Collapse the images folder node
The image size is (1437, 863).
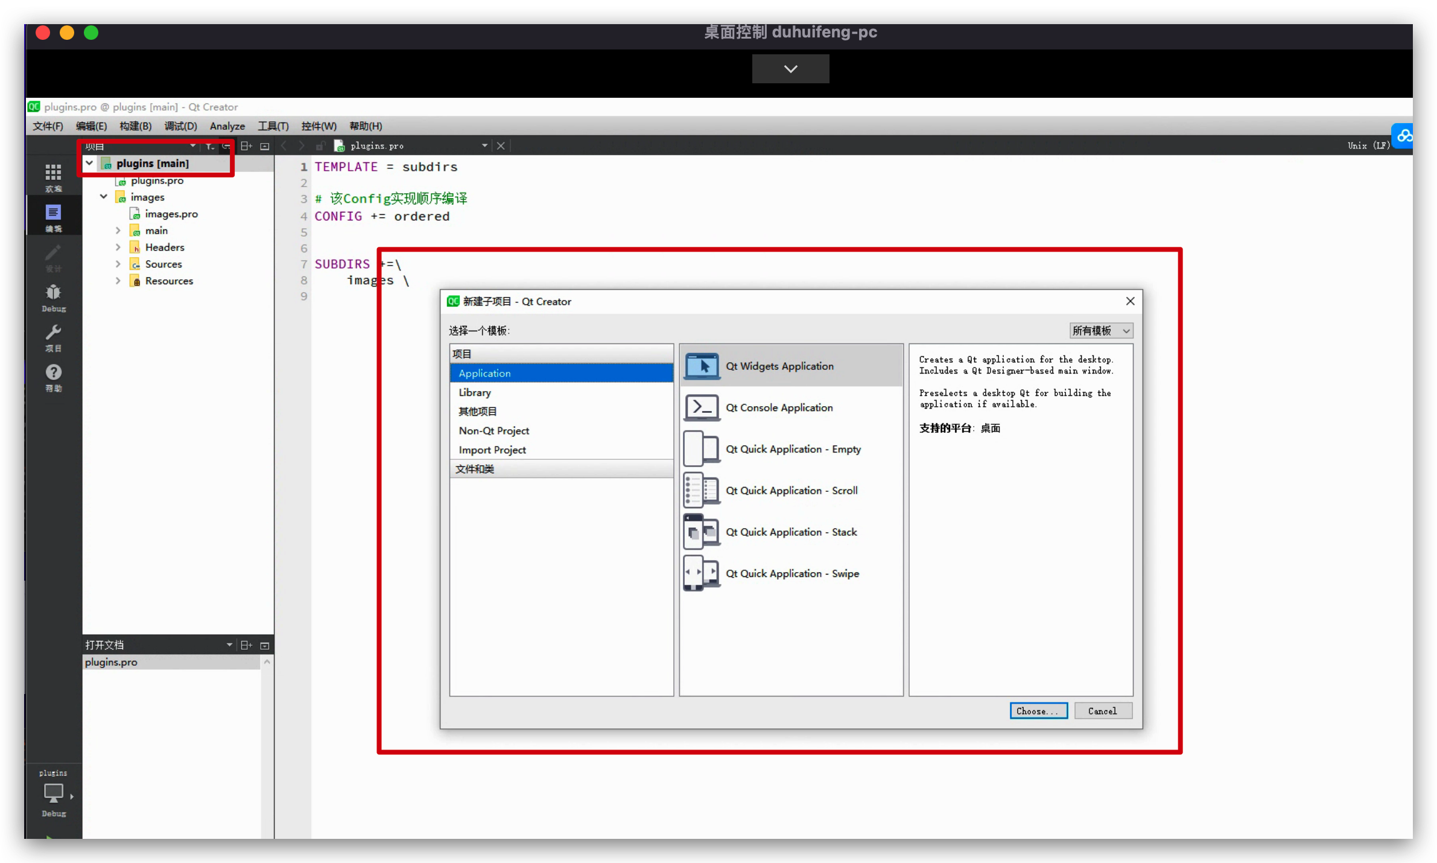104,197
